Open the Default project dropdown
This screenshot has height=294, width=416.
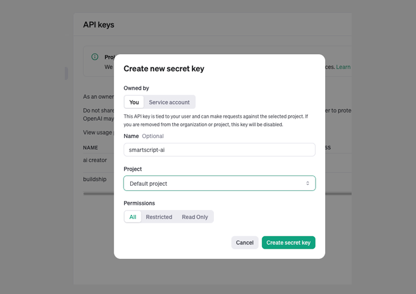click(x=219, y=183)
